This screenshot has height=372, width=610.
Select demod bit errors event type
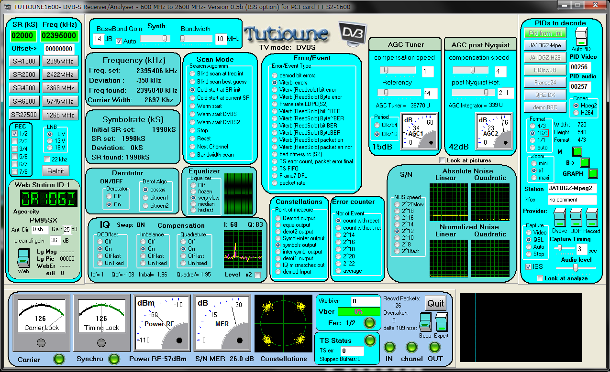[x=275, y=75]
